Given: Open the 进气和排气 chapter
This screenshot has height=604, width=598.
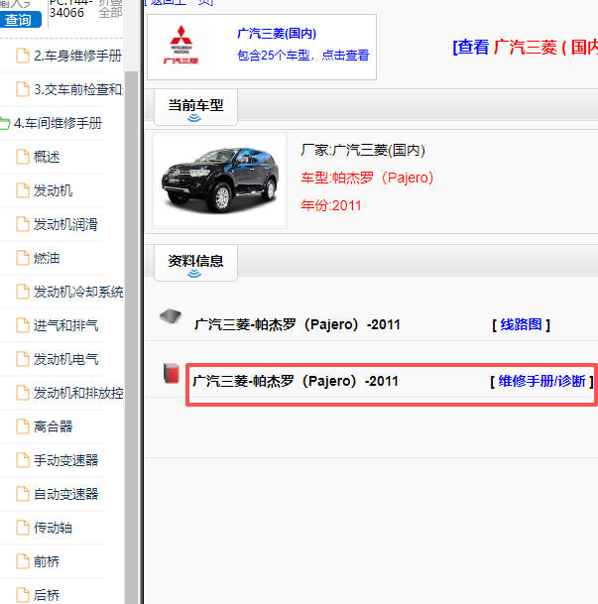Looking at the screenshot, I should [65, 325].
